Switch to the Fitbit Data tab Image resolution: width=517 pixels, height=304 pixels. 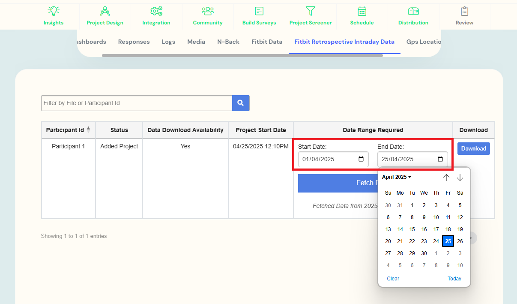pyautogui.click(x=267, y=42)
